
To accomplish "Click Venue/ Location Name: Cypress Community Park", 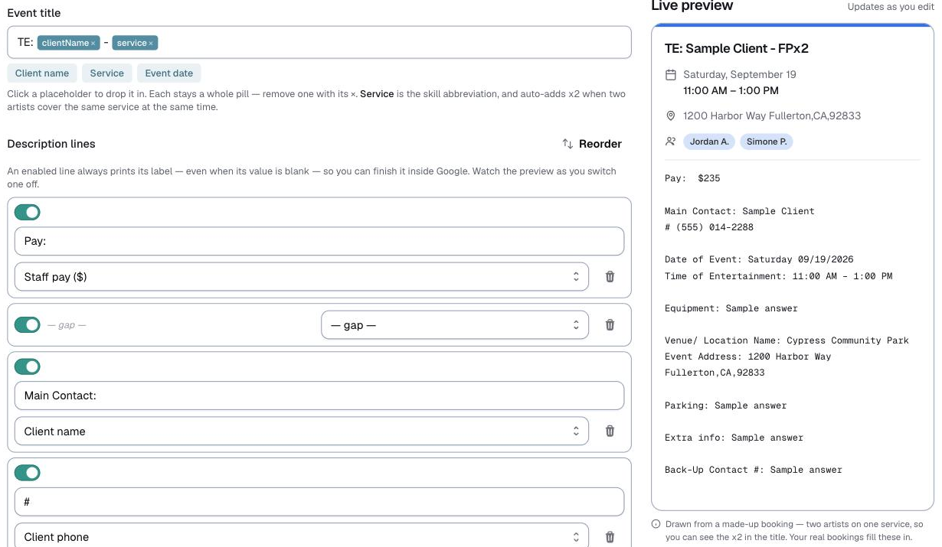I will (x=787, y=340).
